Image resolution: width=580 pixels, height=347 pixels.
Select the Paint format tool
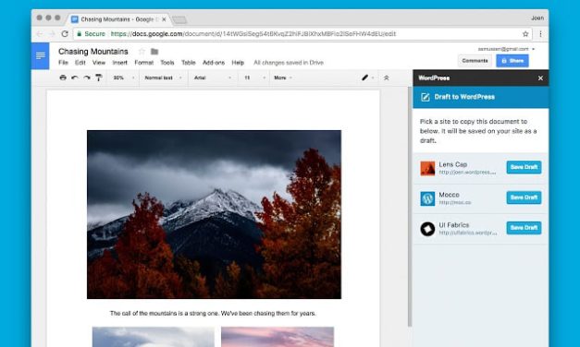pyautogui.click(x=98, y=78)
